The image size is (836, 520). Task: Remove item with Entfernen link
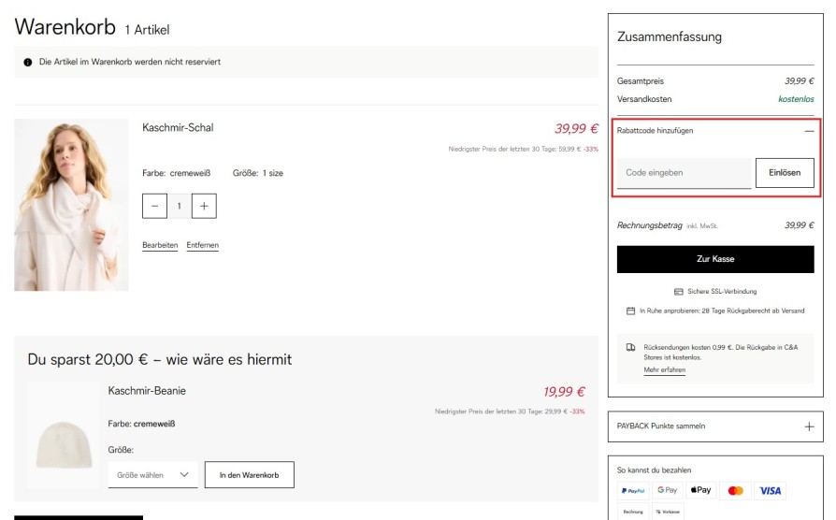point(203,245)
